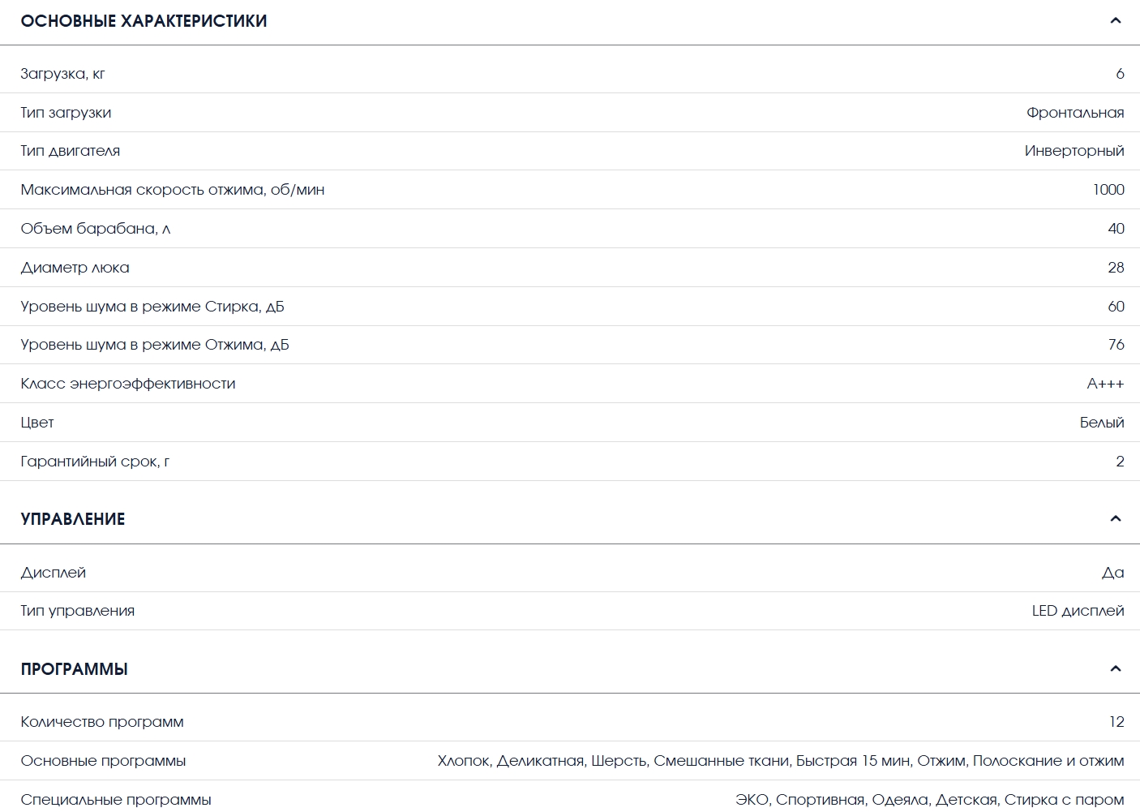Click the A+++ energy class value
Image resolution: width=1140 pixels, height=812 pixels.
point(1104,384)
